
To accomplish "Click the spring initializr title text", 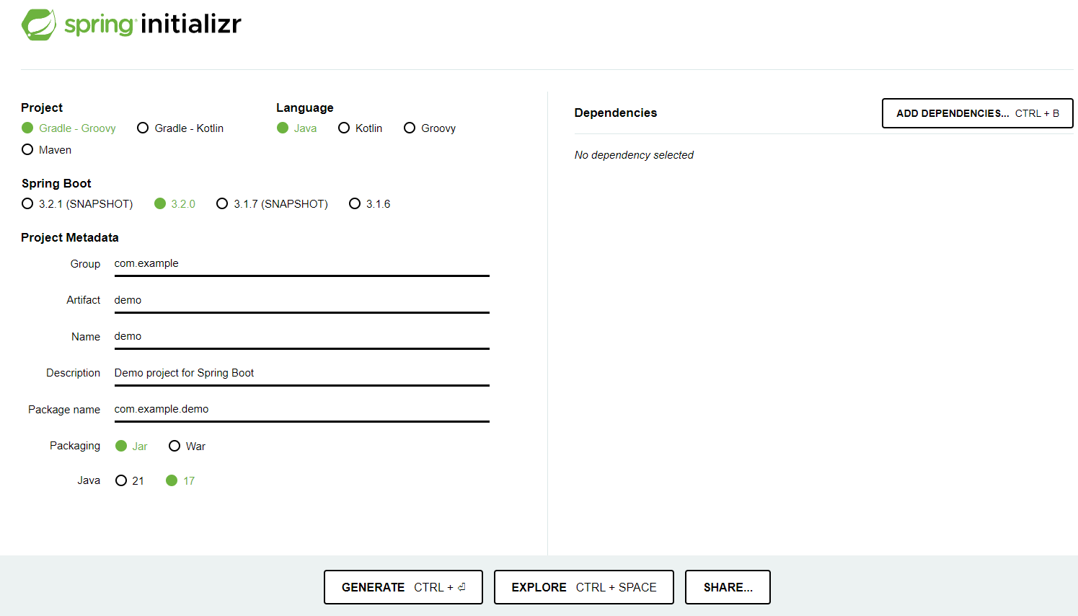I will (x=153, y=25).
